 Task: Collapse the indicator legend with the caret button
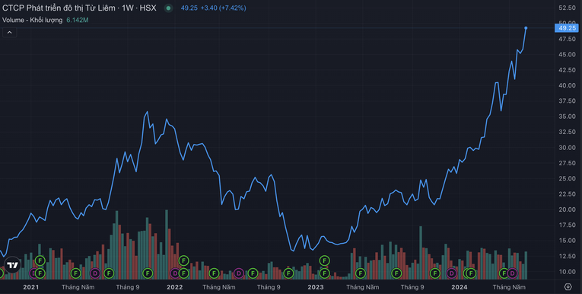pyautogui.click(x=10, y=32)
